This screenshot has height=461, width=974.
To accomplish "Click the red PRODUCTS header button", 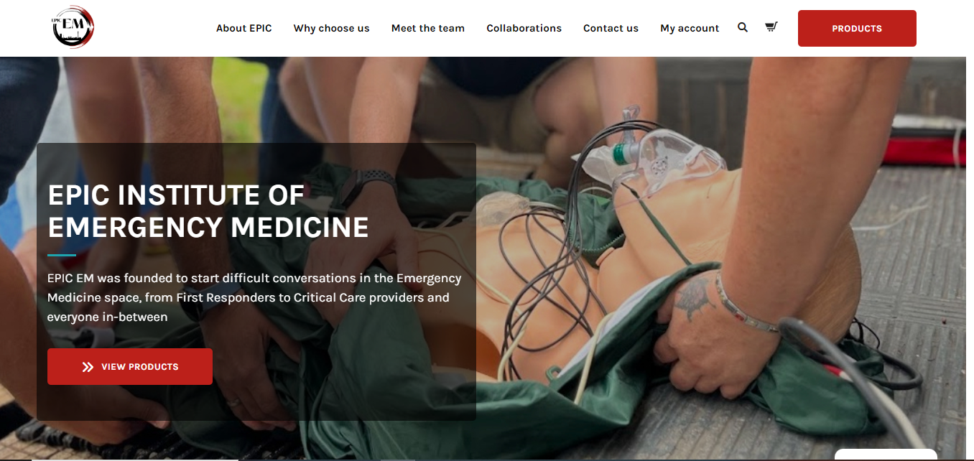I will pyautogui.click(x=857, y=28).
